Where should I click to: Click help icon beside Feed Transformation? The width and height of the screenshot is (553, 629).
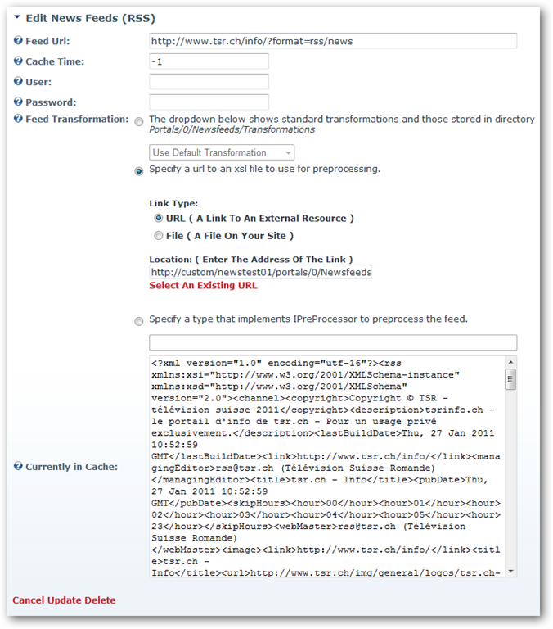[x=18, y=119]
